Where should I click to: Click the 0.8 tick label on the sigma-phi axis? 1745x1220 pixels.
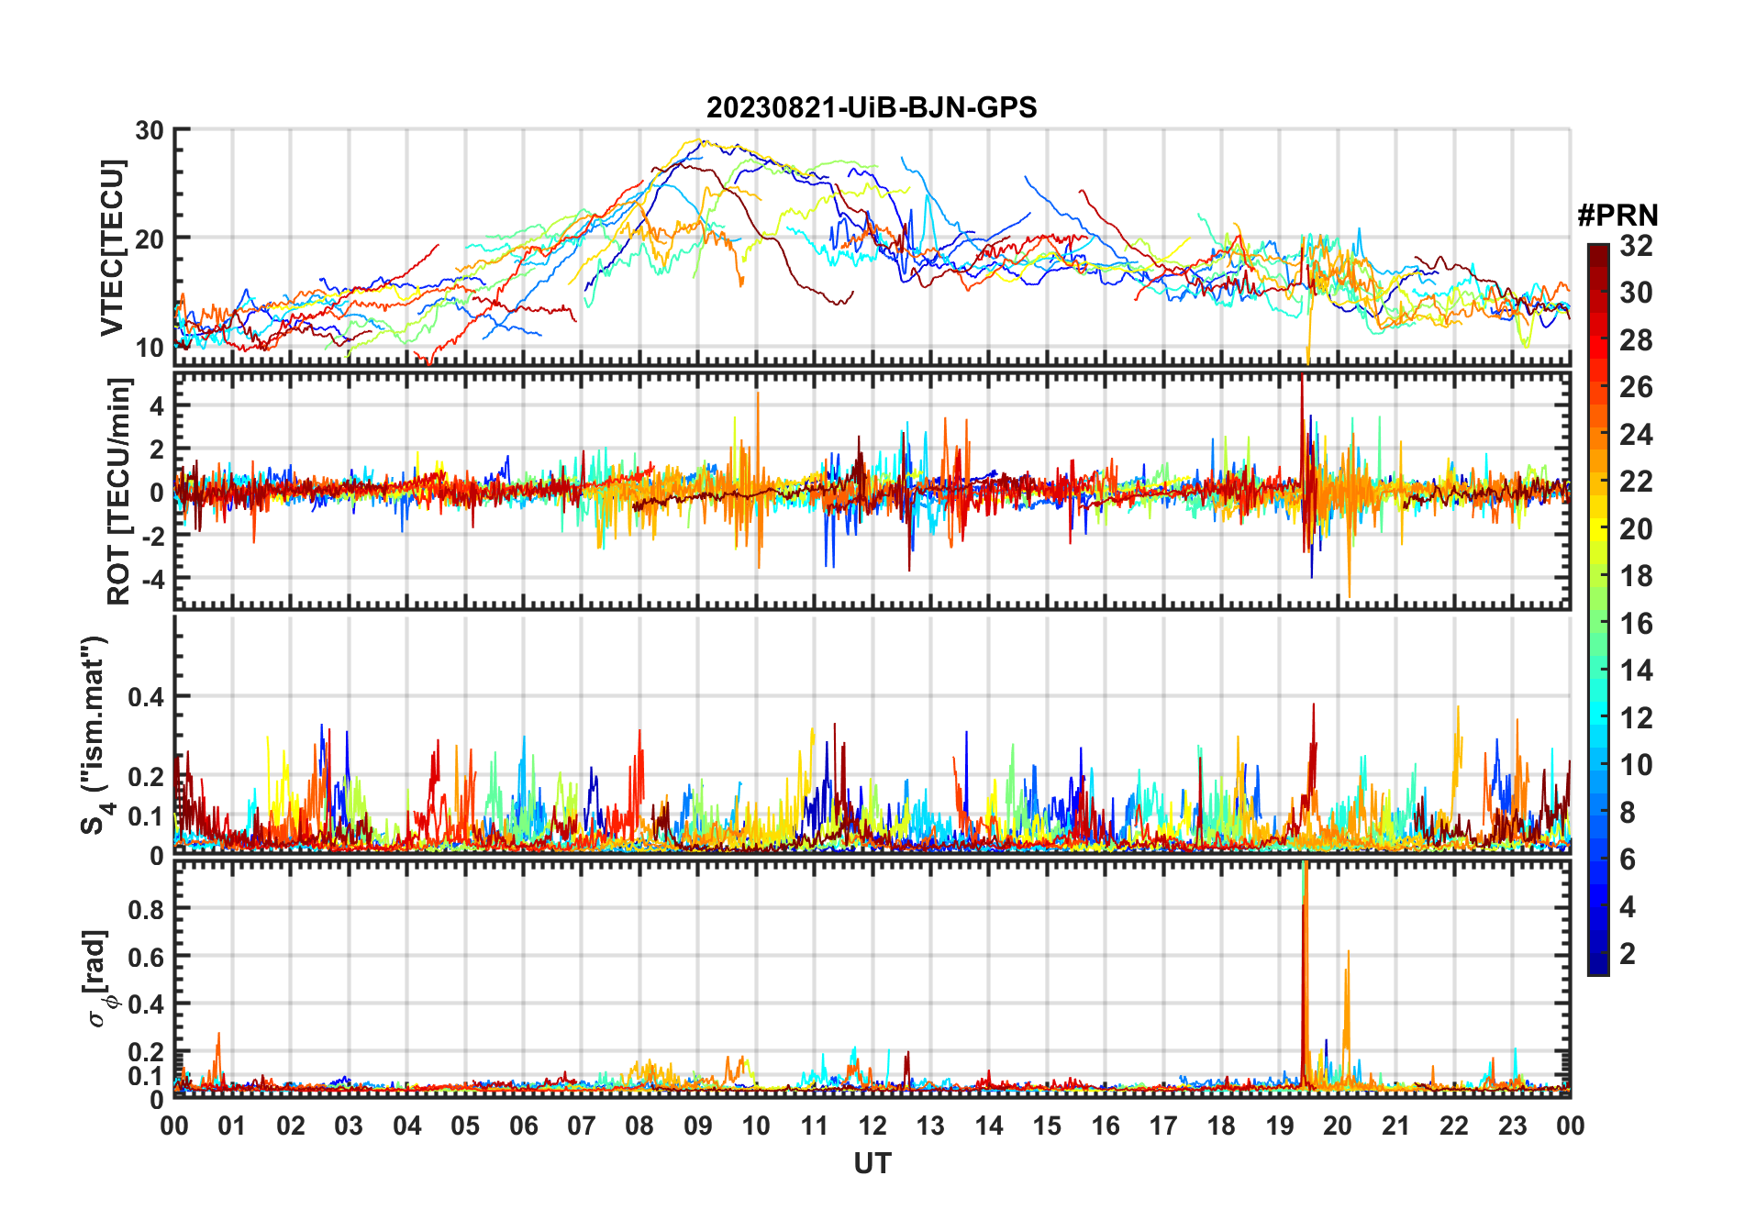click(146, 909)
